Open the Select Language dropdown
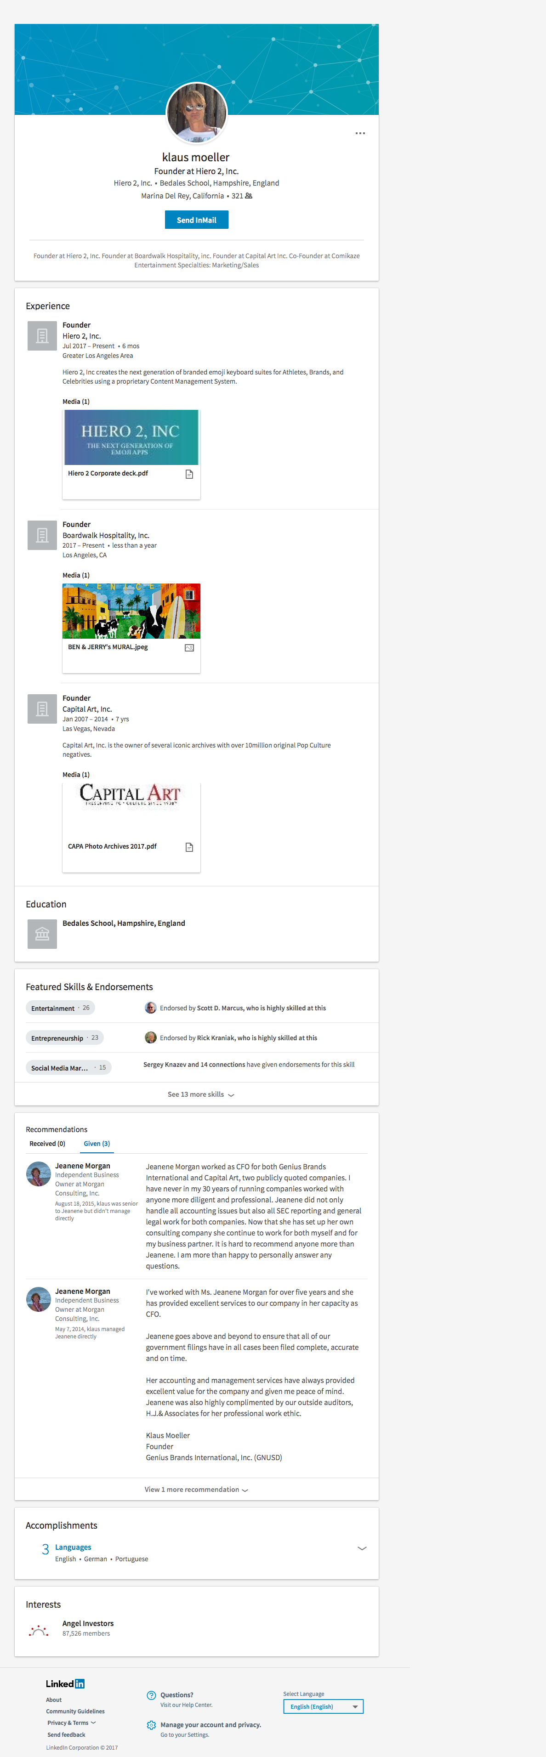546x1757 pixels. point(323,1706)
